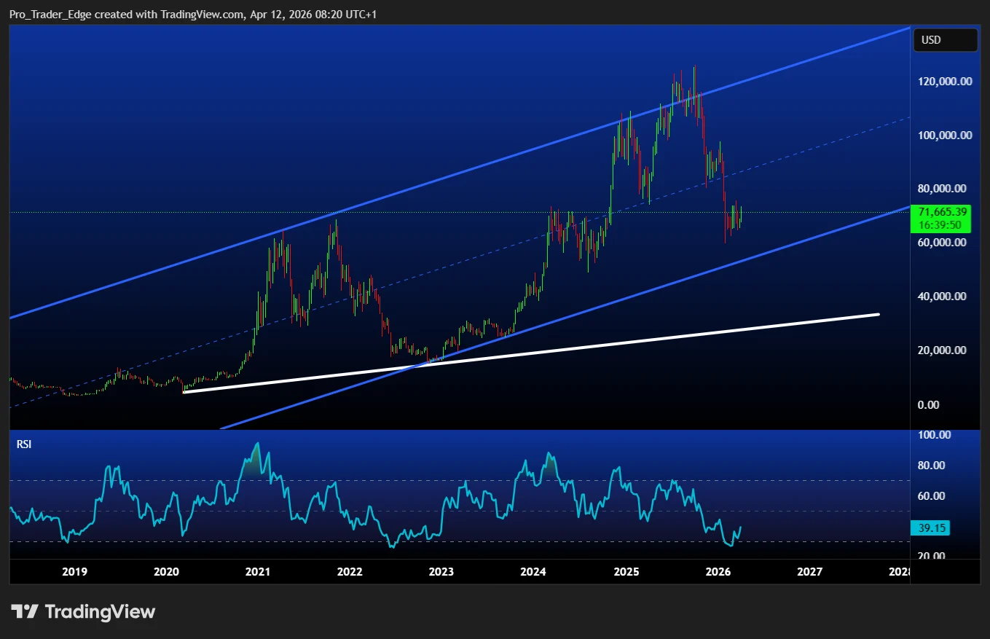Select the 39.15 RSI value label

coord(930,528)
